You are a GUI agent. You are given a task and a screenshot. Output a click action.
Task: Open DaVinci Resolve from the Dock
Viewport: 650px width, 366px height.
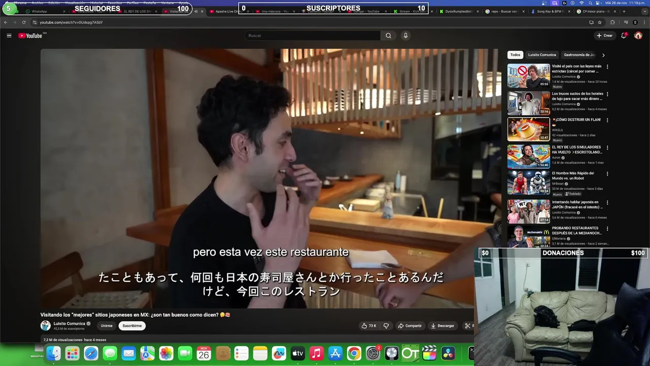[448, 353]
